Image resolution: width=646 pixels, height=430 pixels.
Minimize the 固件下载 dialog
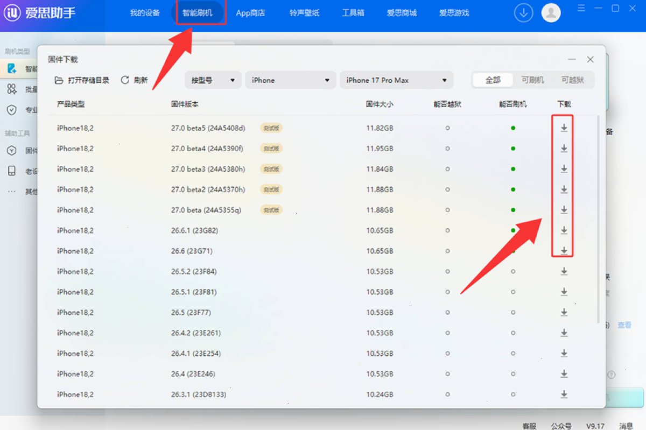572,59
